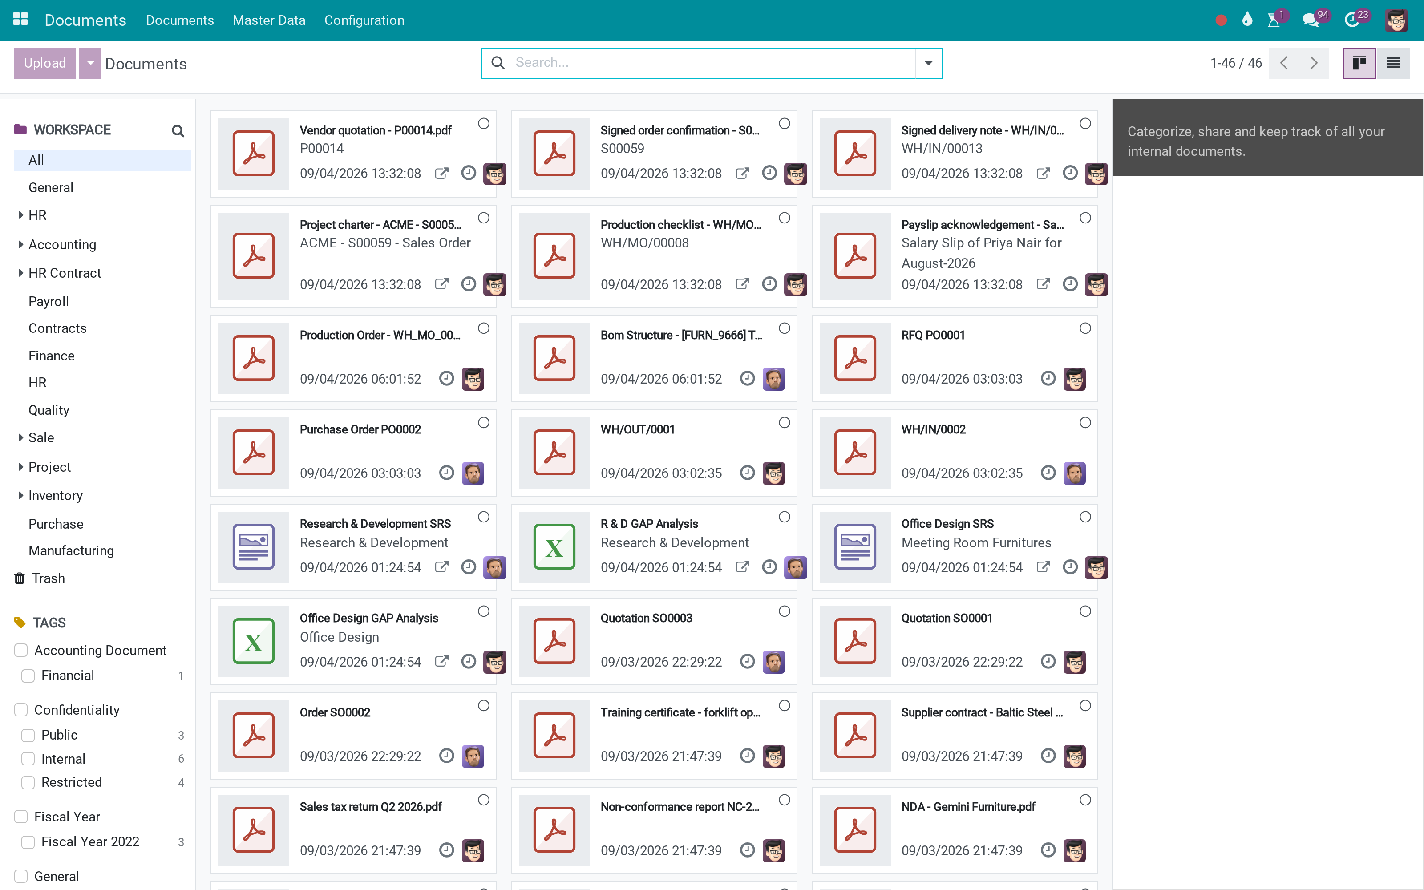Click the Upload button
Viewport: 1424px width, 890px height.
click(44, 63)
